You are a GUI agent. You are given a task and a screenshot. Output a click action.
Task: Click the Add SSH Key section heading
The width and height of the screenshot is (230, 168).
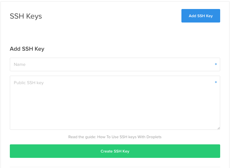point(27,49)
